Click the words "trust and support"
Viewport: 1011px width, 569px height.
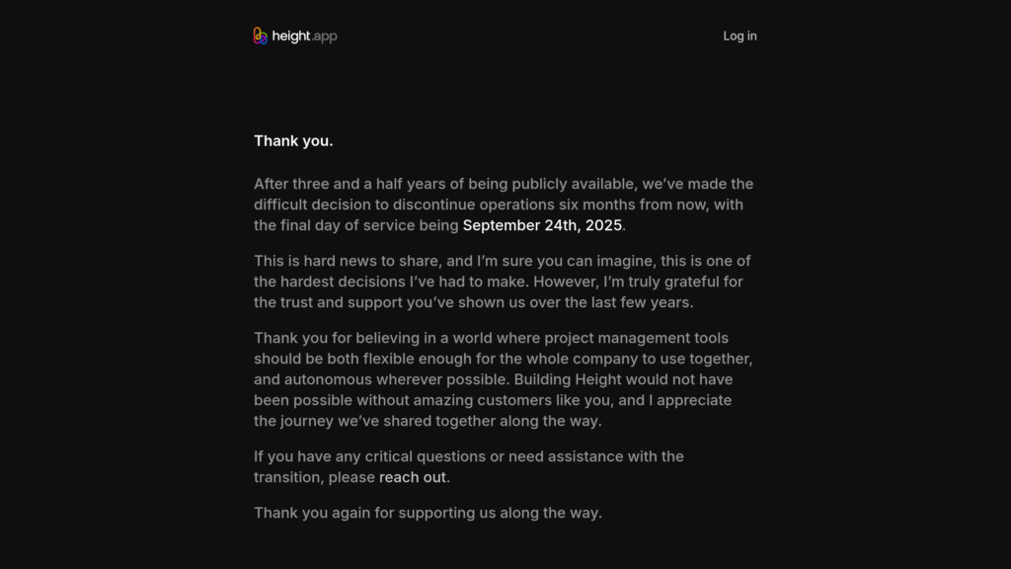pos(335,302)
